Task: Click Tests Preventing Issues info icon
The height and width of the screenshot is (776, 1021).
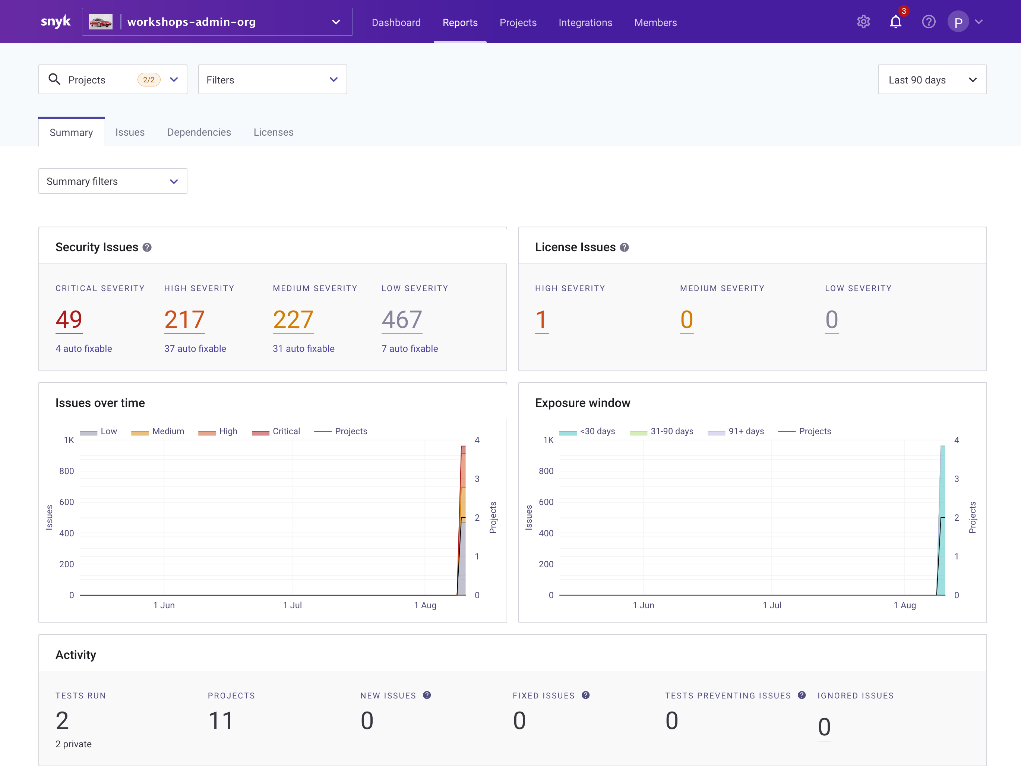Action: (x=802, y=695)
